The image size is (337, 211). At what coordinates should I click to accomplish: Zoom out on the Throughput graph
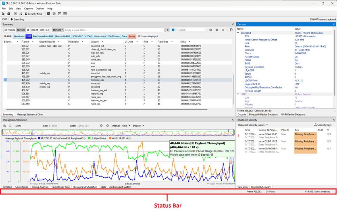[10, 126]
